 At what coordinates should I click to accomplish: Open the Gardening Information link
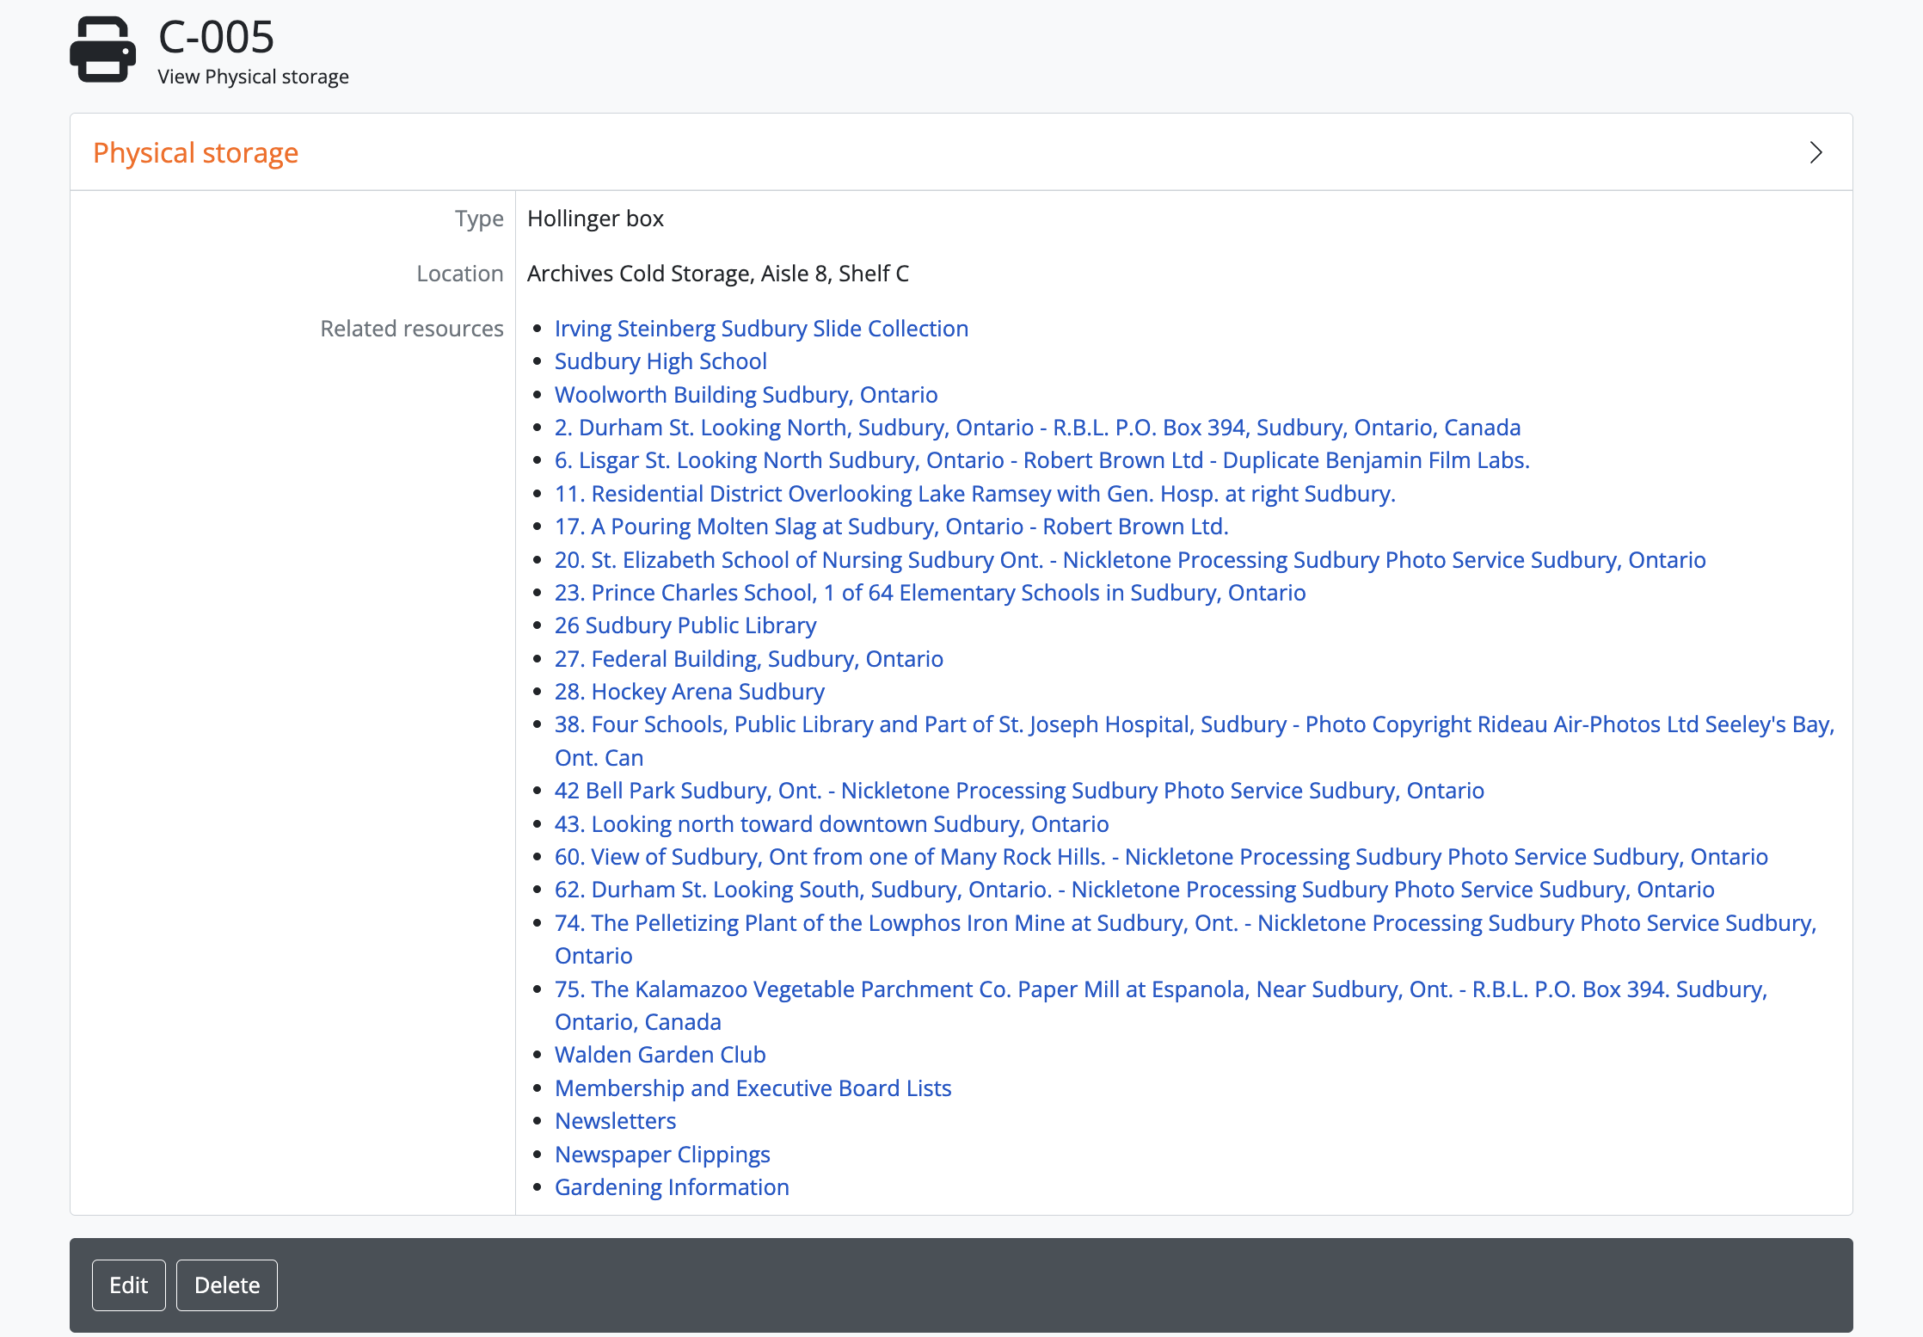[x=671, y=1187]
